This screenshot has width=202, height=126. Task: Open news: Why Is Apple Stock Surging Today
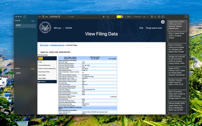(177, 37)
